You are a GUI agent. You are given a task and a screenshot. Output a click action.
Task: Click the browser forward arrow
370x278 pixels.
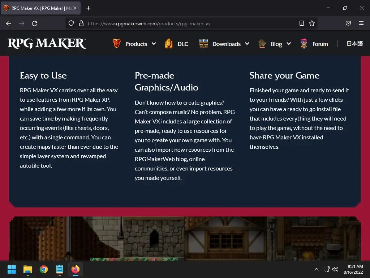[22, 24]
